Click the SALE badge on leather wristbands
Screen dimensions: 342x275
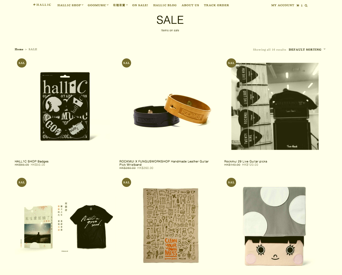click(126, 63)
